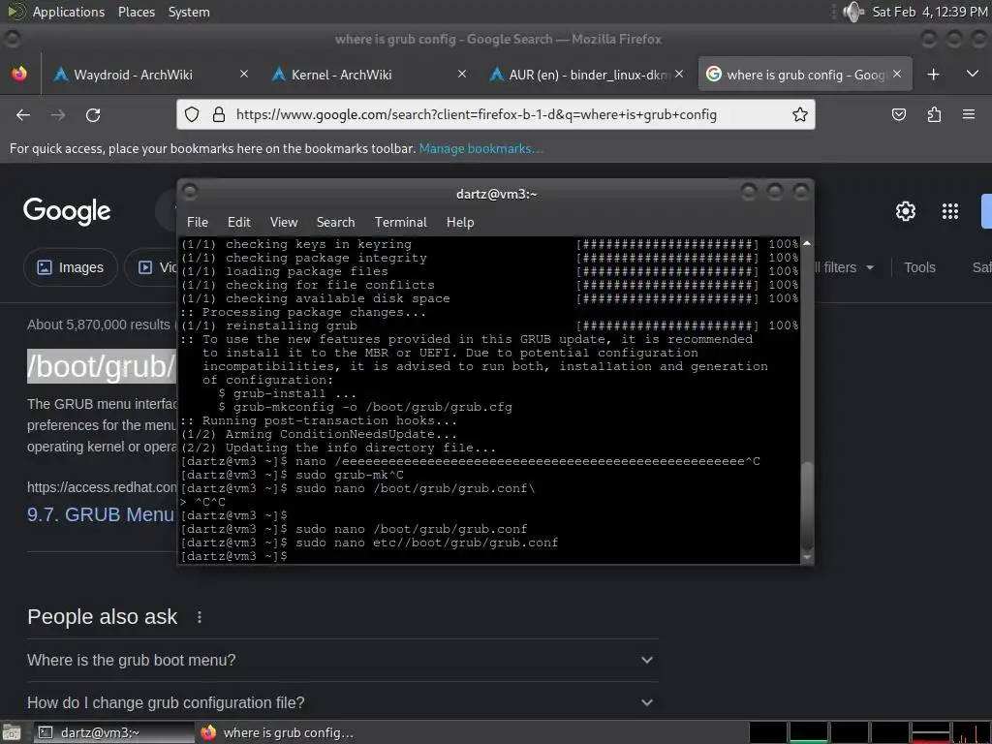992x744 pixels.
Task: Open 9.7. GRUB Menu result link
Action: 101,514
